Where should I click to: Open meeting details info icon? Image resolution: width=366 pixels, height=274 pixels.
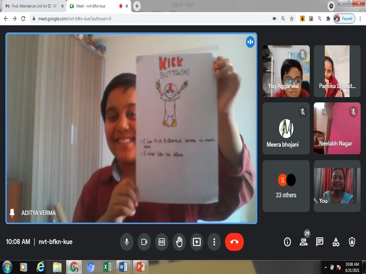(x=288, y=242)
